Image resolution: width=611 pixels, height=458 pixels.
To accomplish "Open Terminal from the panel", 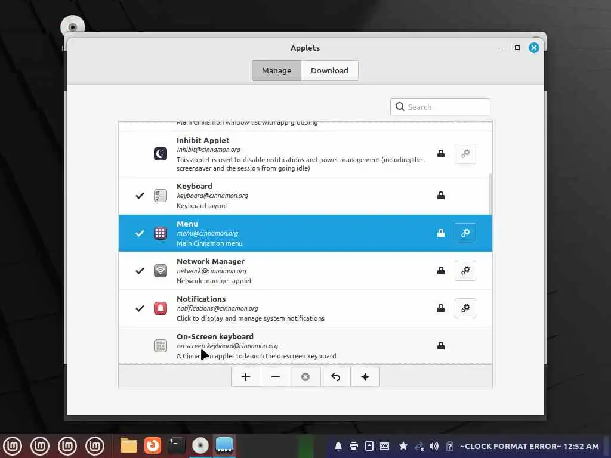I will (x=176, y=445).
